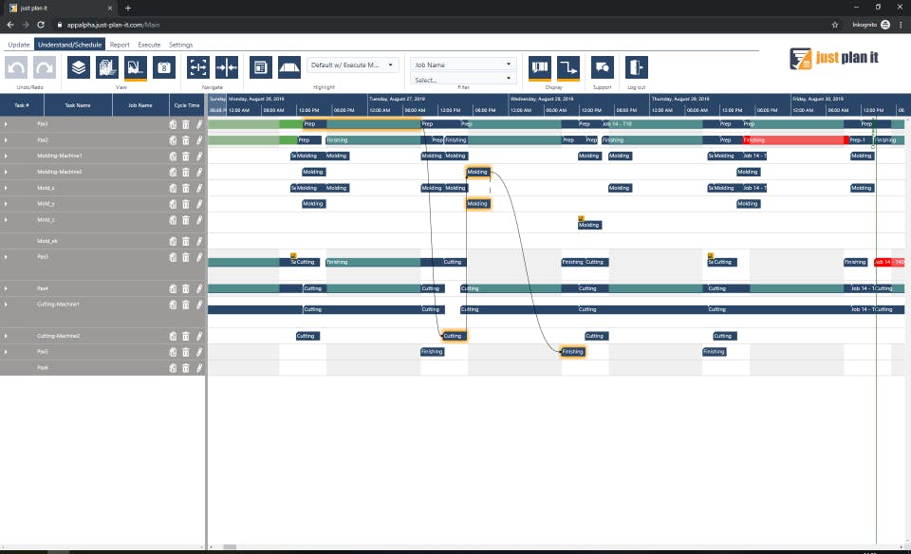Expand the Molding-Machine2 row
This screenshot has width=911, height=554.
pos(6,172)
